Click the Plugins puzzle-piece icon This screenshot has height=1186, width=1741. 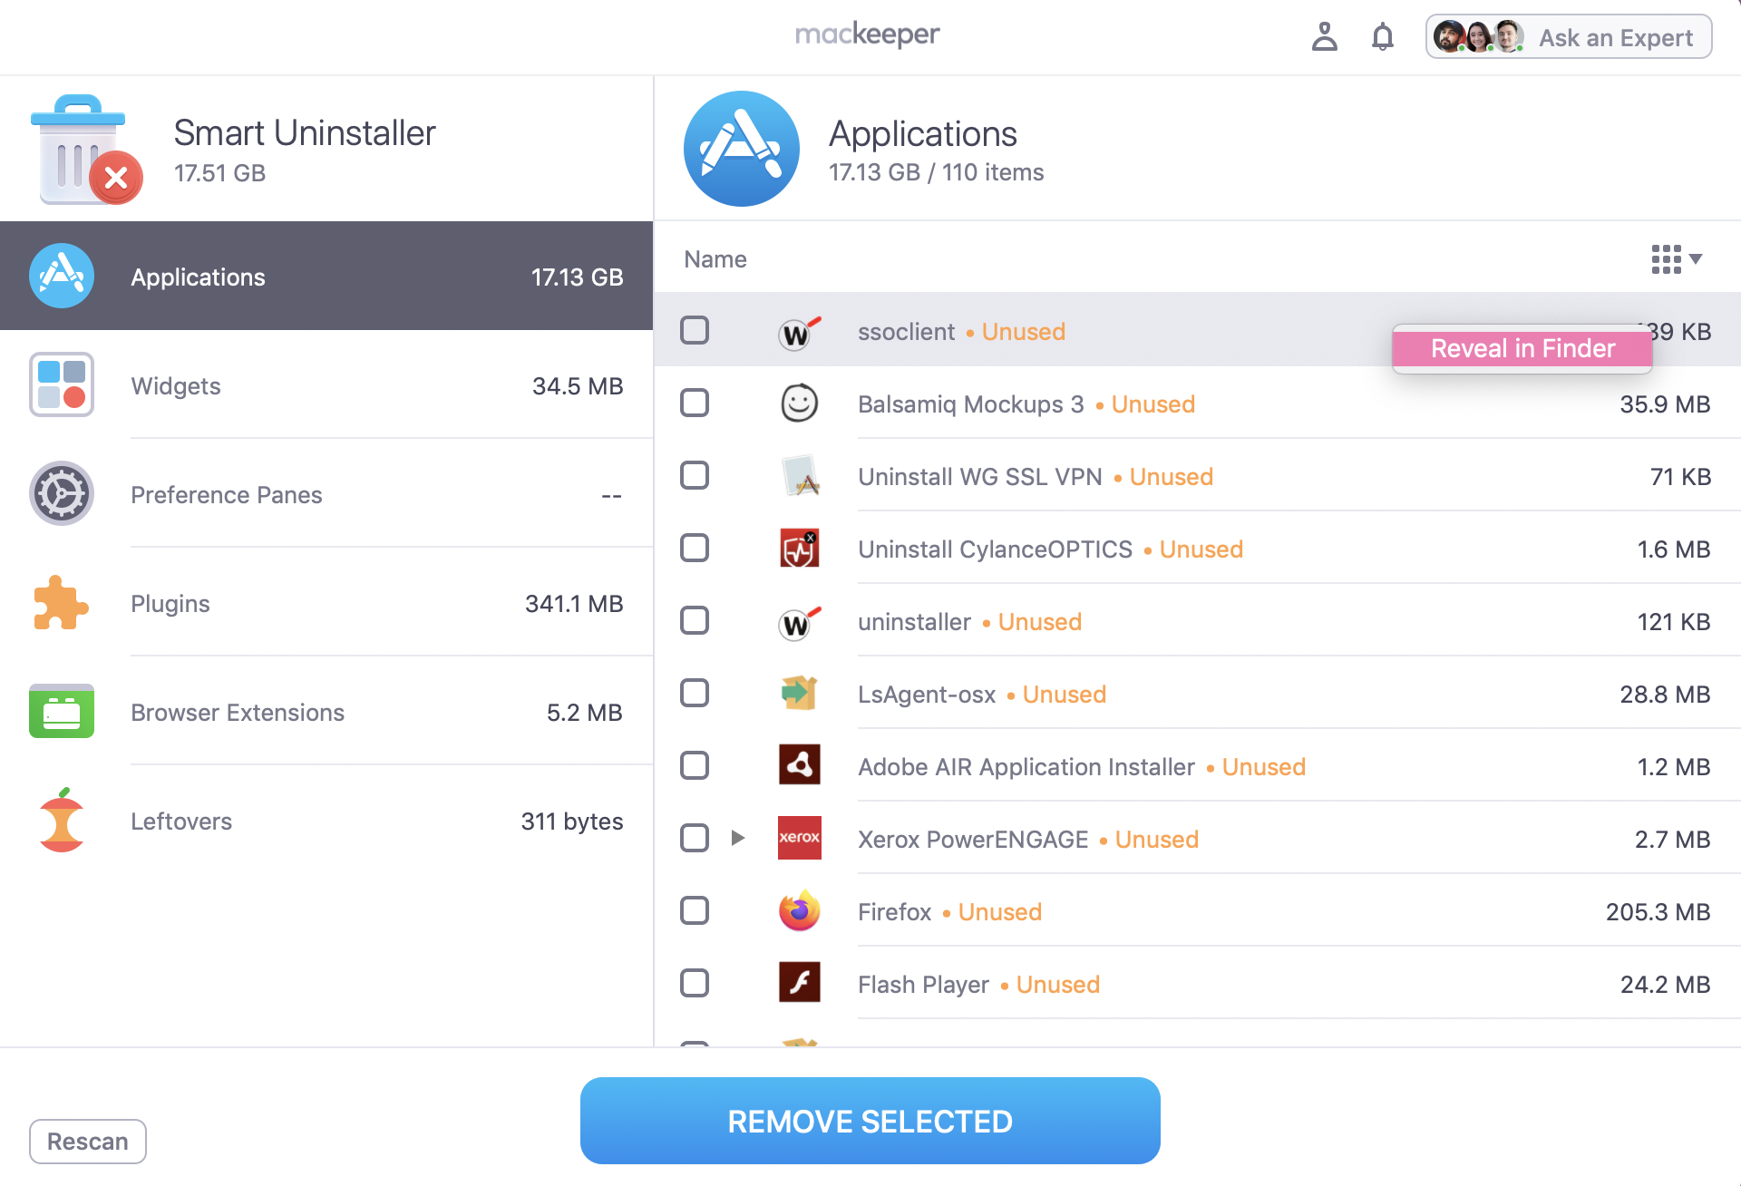[x=62, y=602]
